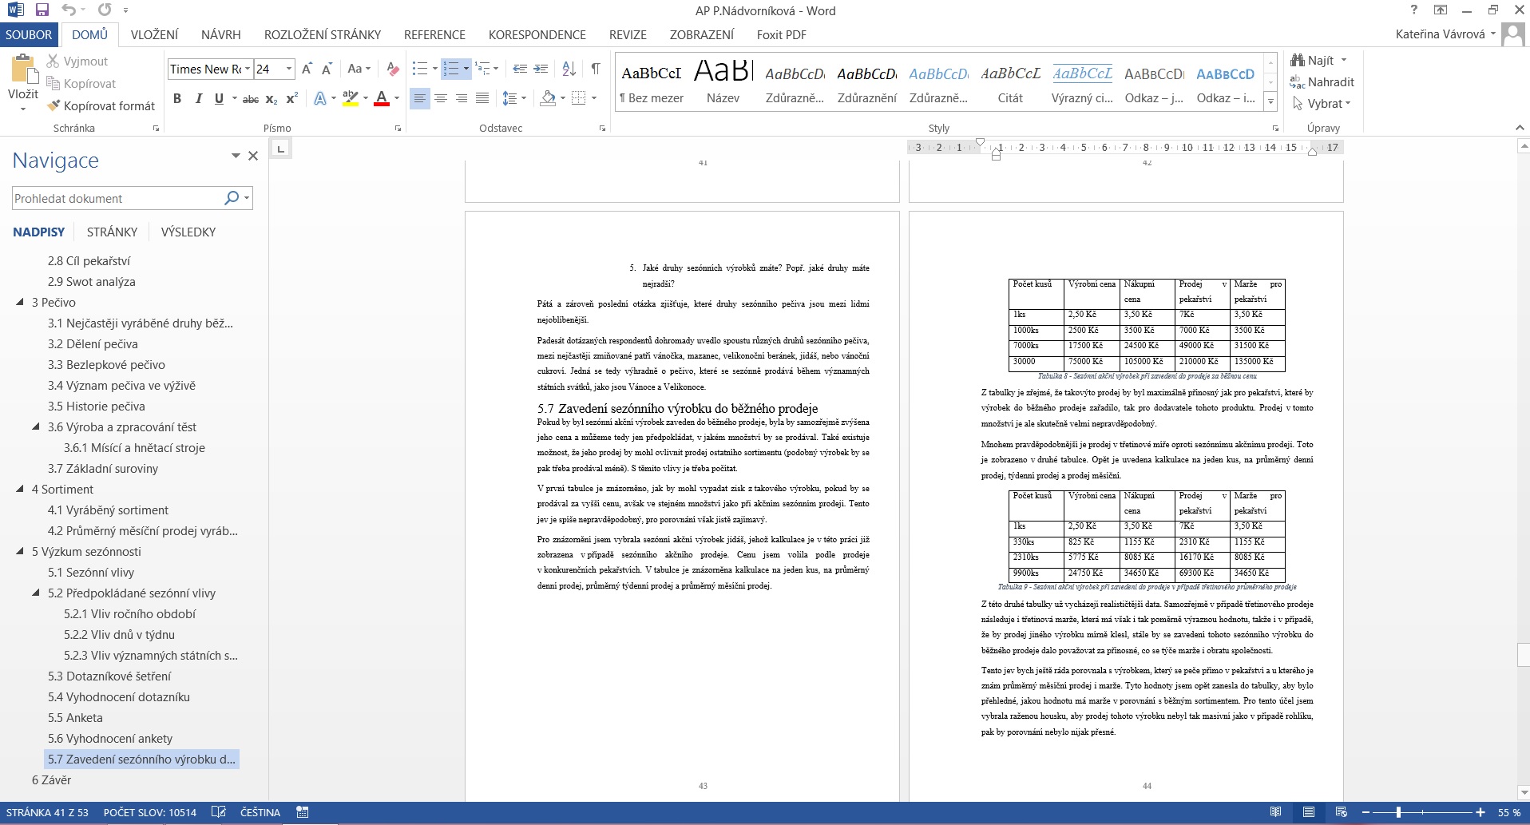Collapse the 4 Sortiment heading
The width and height of the screenshot is (1530, 825).
pos(20,489)
